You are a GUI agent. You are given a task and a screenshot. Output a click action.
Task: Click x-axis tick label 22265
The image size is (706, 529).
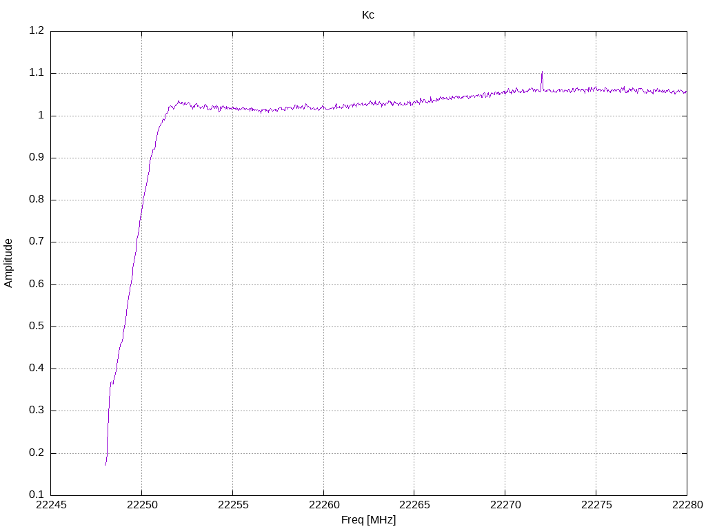click(414, 505)
